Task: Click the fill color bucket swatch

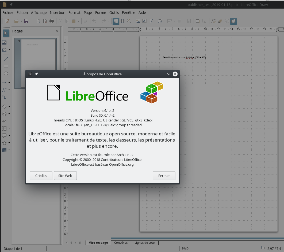Action: click(5, 50)
